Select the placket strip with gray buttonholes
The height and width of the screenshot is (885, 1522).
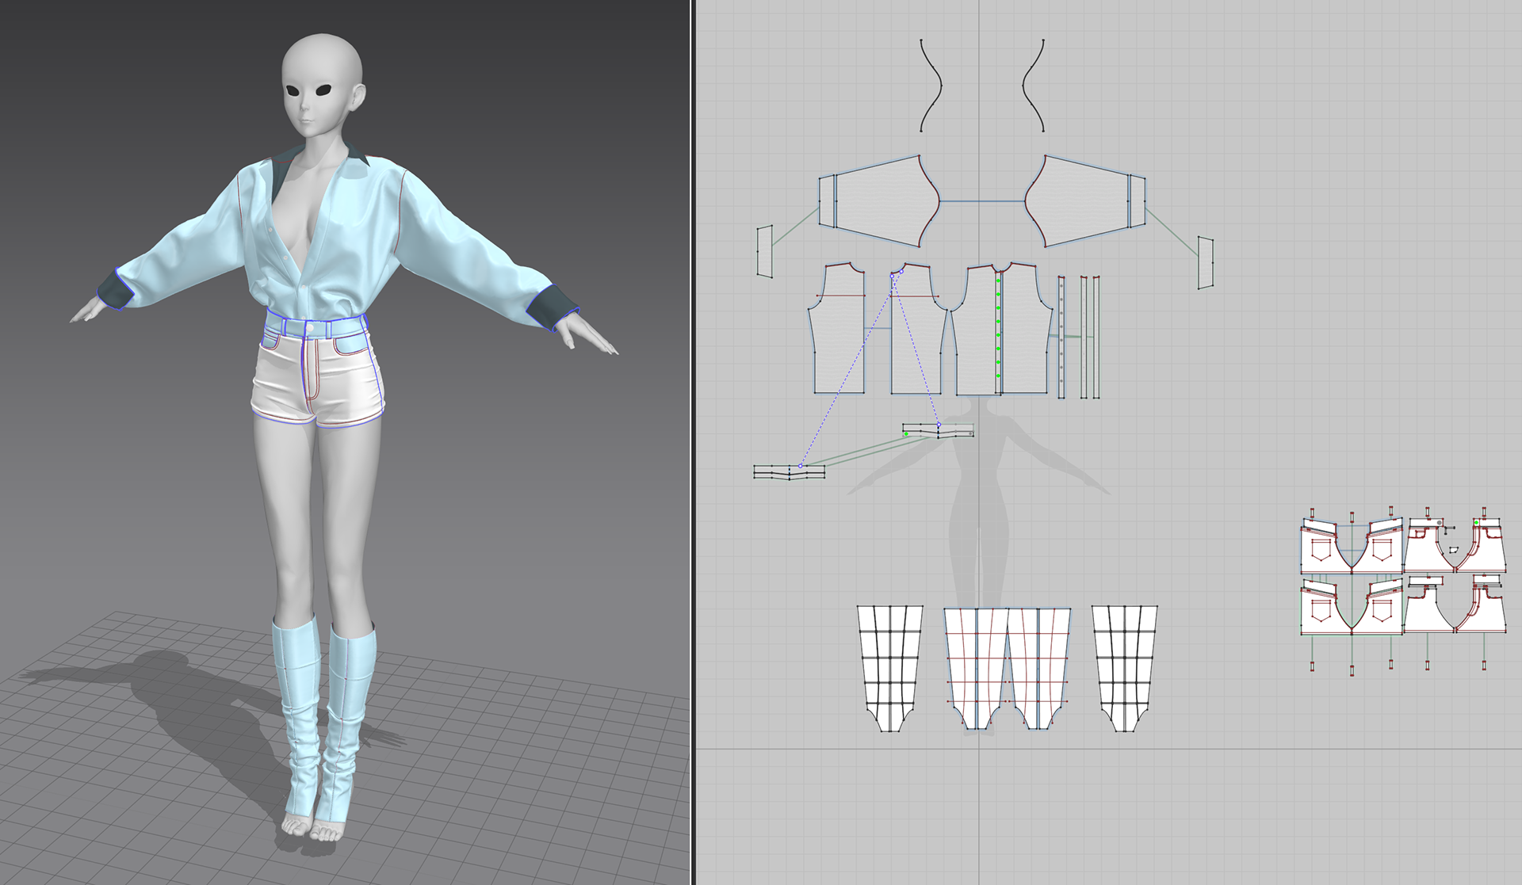(x=1061, y=337)
